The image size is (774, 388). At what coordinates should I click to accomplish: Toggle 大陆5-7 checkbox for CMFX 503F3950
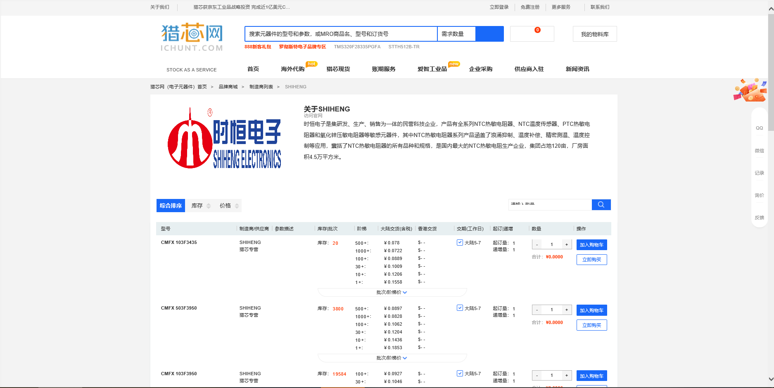pyautogui.click(x=460, y=308)
